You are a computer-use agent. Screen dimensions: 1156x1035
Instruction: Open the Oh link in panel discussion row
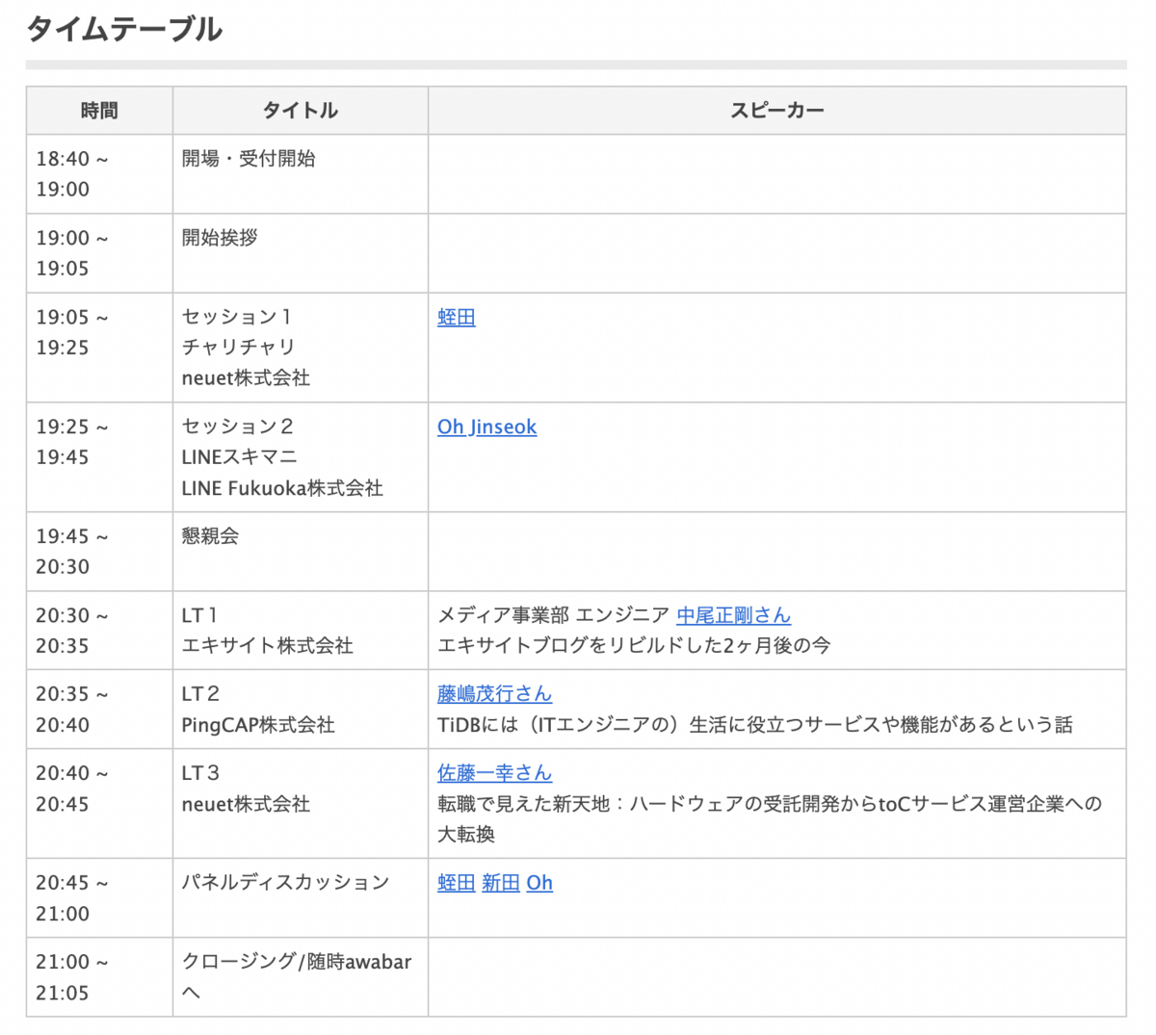[539, 883]
